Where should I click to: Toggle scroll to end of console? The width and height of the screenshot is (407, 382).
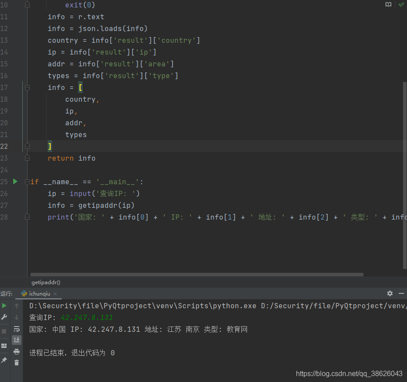click(x=17, y=340)
